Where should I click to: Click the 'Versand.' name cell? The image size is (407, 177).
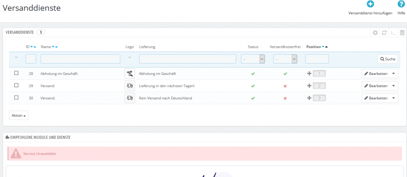(48, 98)
